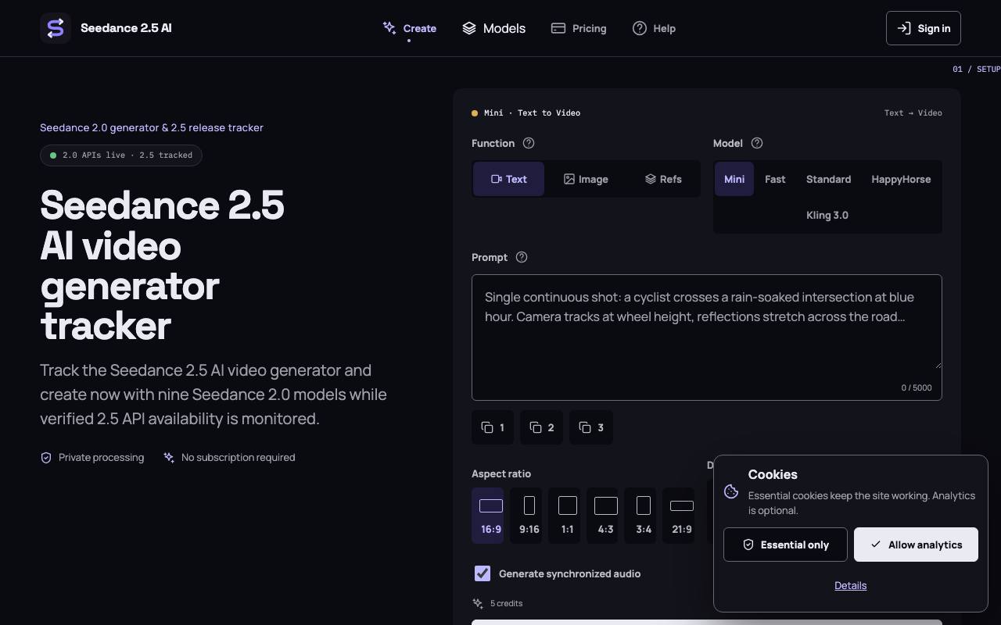Viewport: 1001px width, 625px height.
Task: Open the cookie Details link
Action: (851, 585)
